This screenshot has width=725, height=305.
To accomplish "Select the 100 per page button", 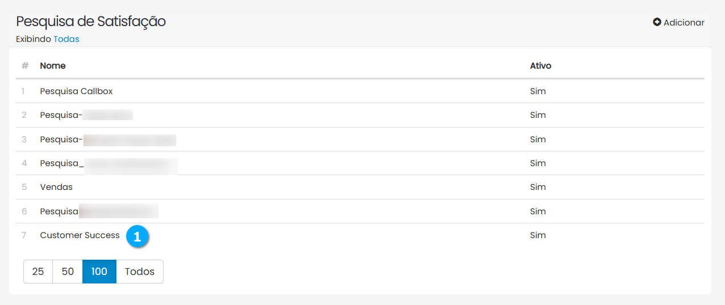I will click(99, 272).
